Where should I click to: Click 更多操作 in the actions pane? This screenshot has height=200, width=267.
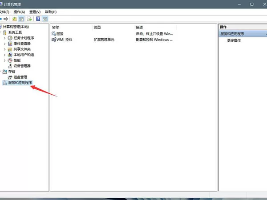coord(234,40)
